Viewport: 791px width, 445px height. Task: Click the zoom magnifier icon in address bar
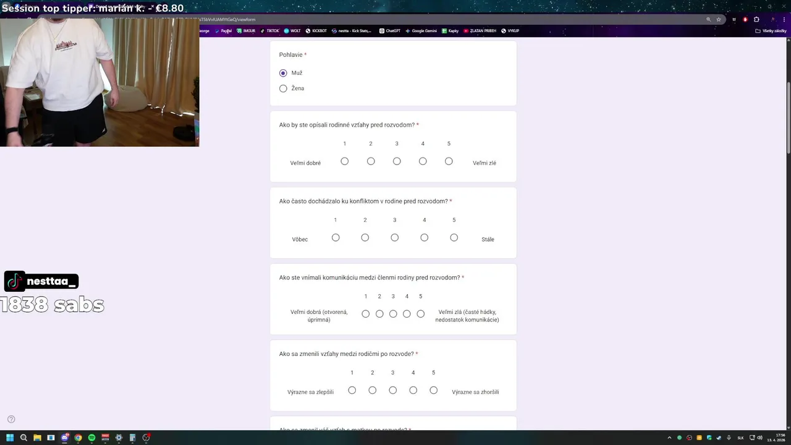tap(709, 19)
